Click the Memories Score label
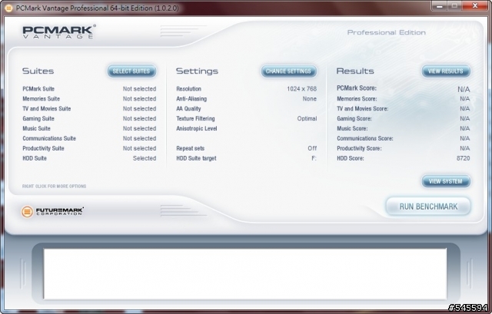 click(357, 99)
